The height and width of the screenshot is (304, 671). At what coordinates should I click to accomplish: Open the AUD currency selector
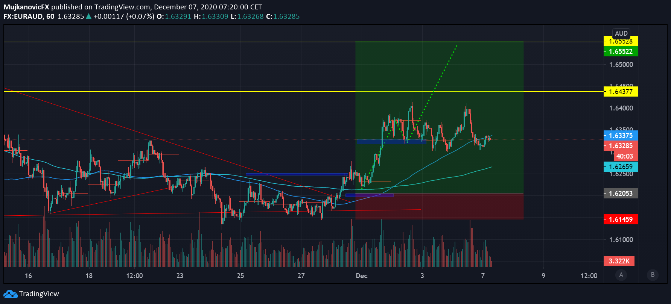(621, 33)
